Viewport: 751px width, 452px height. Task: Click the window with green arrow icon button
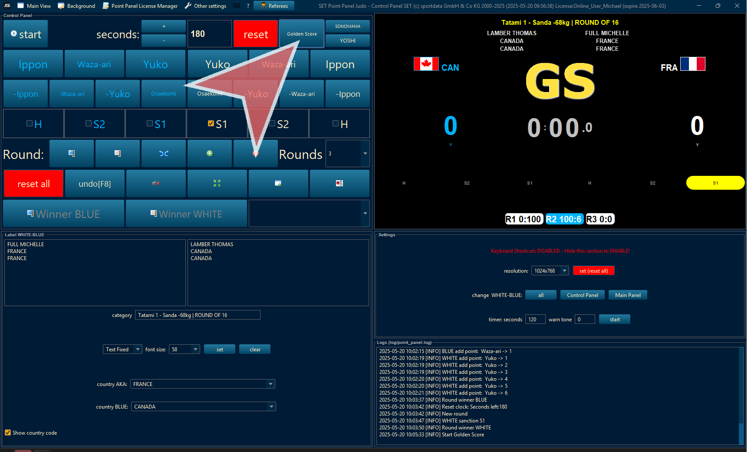(x=278, y=183)
